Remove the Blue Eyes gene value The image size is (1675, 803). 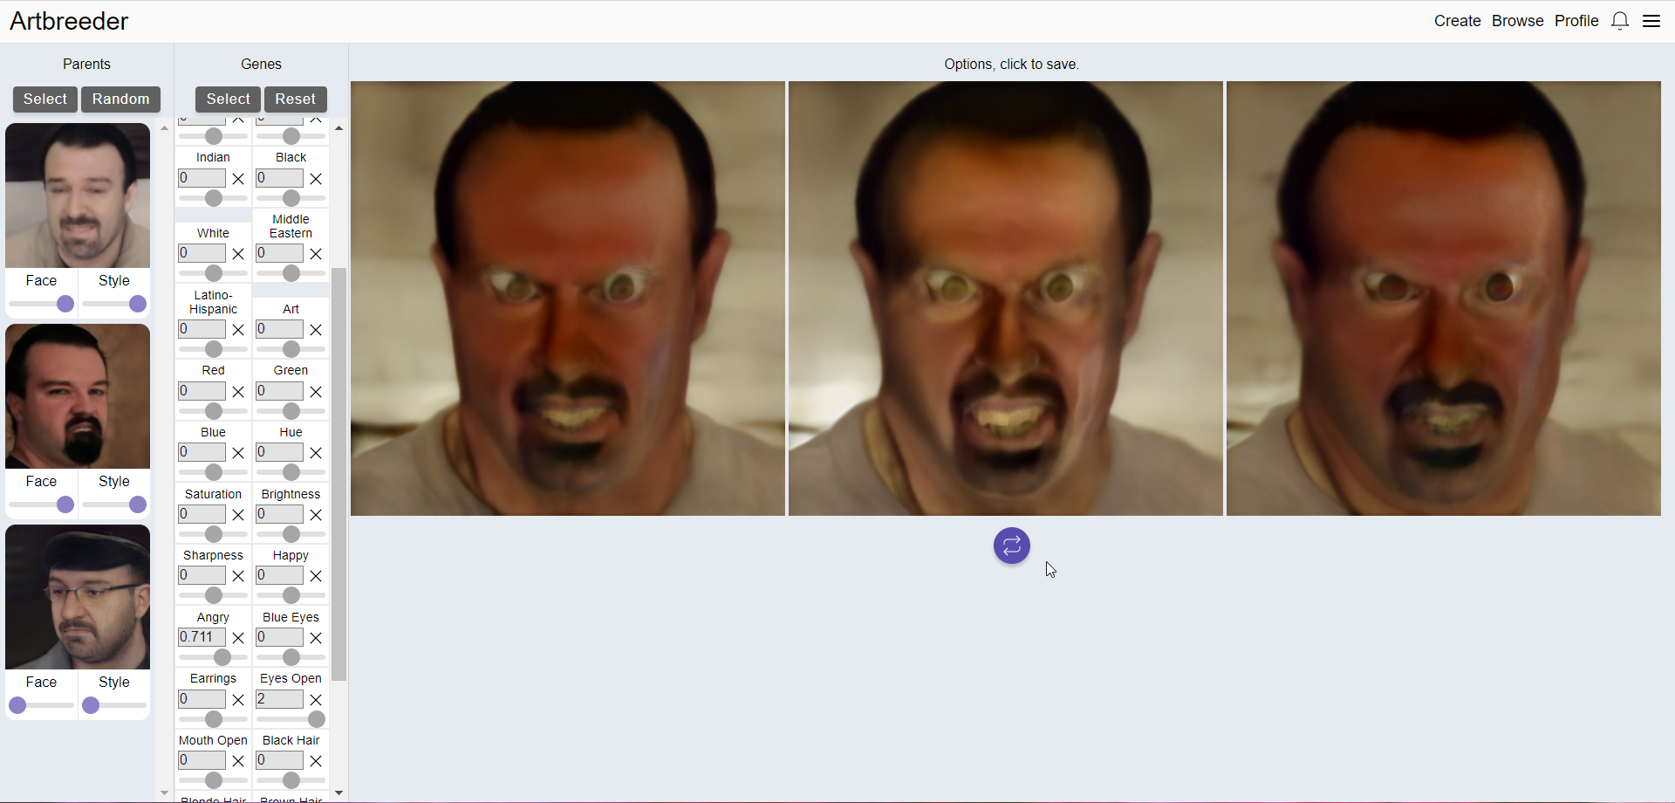coord(316,638)
